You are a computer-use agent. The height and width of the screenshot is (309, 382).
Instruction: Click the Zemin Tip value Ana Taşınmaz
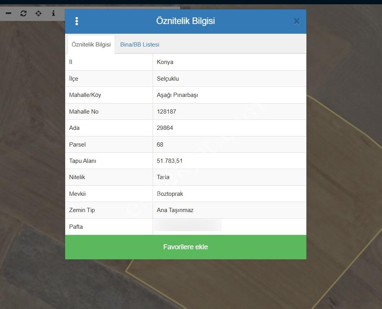click(x=175, y=210)
